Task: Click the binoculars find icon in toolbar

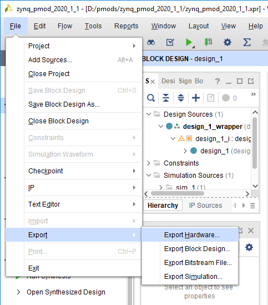Action: click(x=151, y=42)
